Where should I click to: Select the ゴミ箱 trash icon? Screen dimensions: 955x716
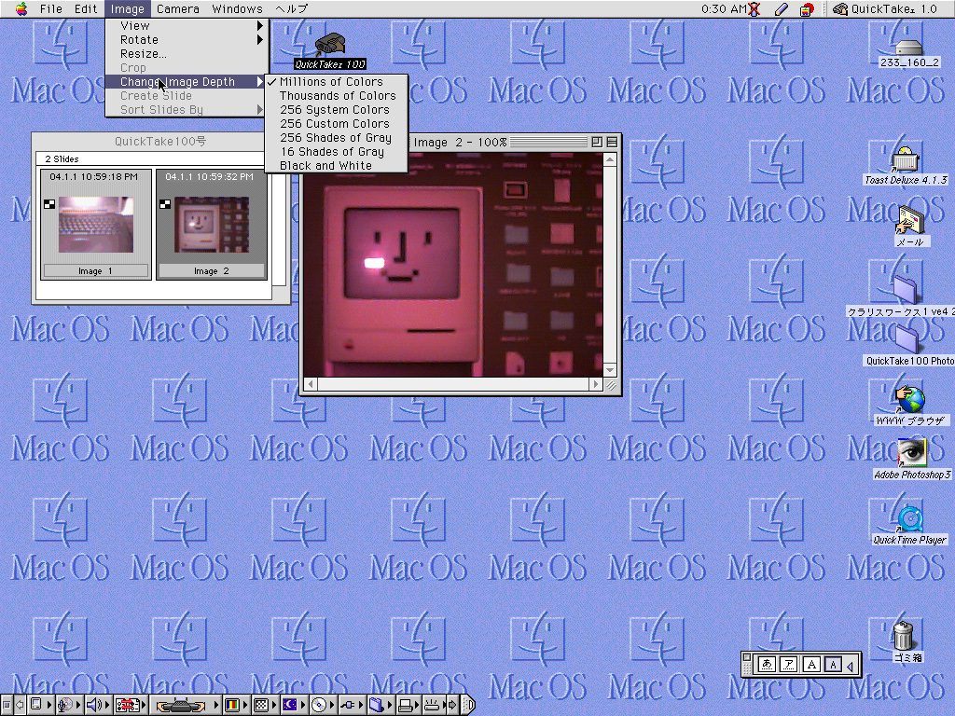click(903, 636)
